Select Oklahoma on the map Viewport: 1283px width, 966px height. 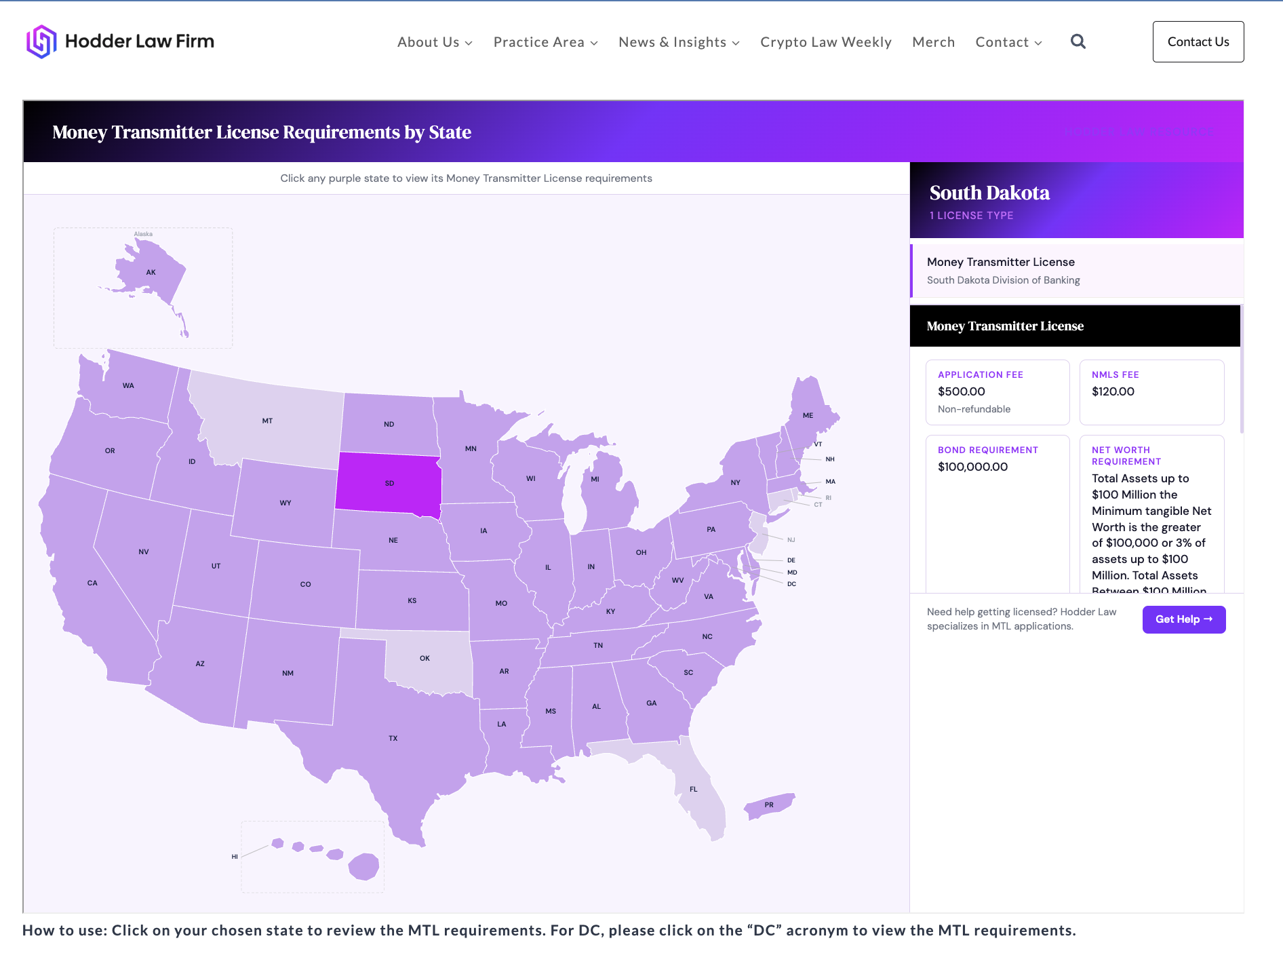(425, 658)
